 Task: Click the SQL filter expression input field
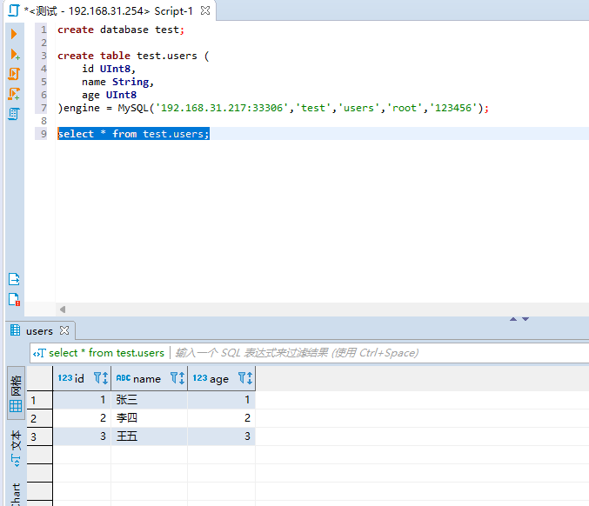coord(379,353)
